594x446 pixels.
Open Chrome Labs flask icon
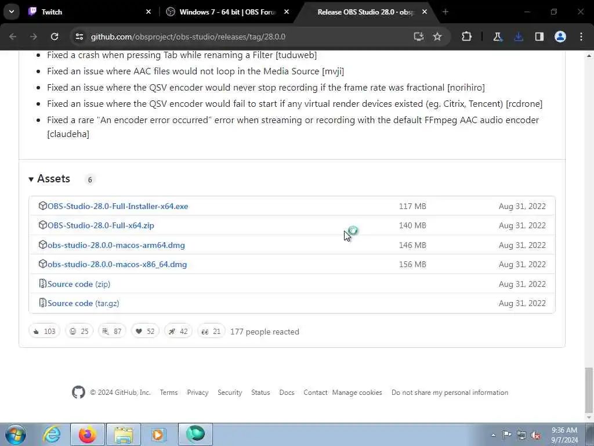[497, 37]
